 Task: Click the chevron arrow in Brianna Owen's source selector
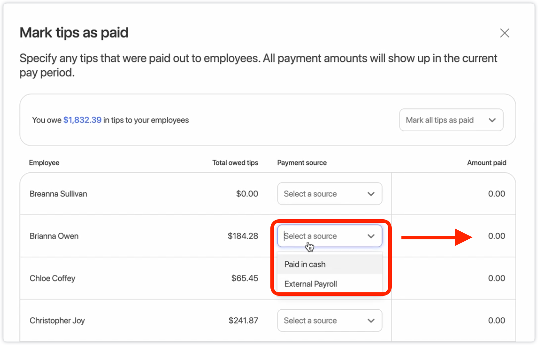(371, 236)
